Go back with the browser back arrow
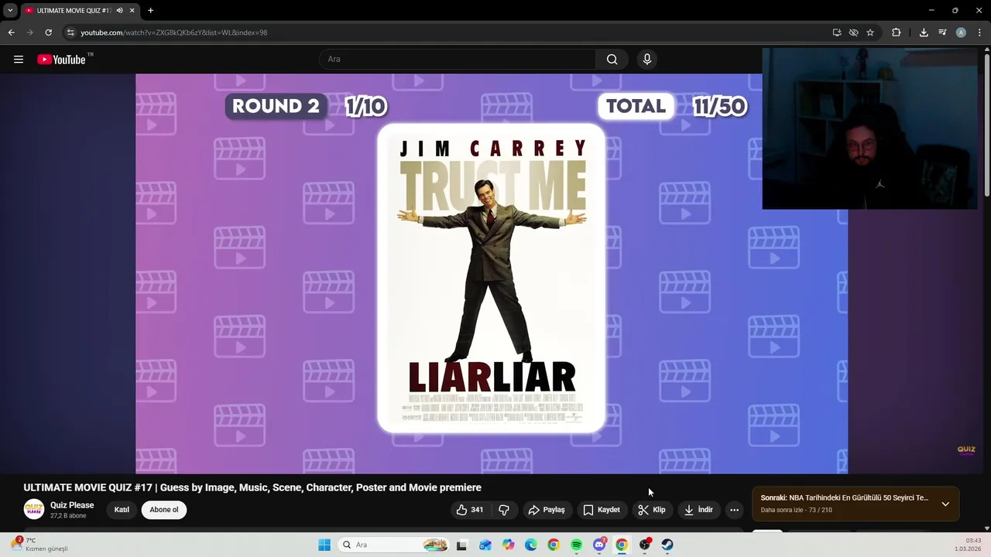The height and width of the screenshot is (557, 991). click(x=11, y=32)
